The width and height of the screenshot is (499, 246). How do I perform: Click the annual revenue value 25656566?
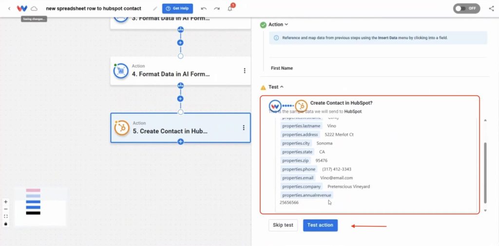tap(289, 202)
